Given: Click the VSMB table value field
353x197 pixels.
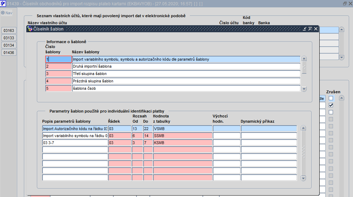Looking at the screenshot, I should pyautogui.click(x=182, y=129).
